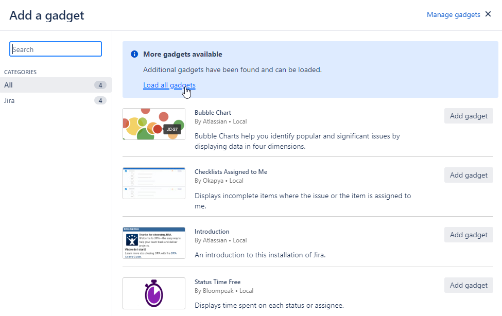The image size is (502, 316).
Task: Focus the gadget Search field
Action: (56, 49)
